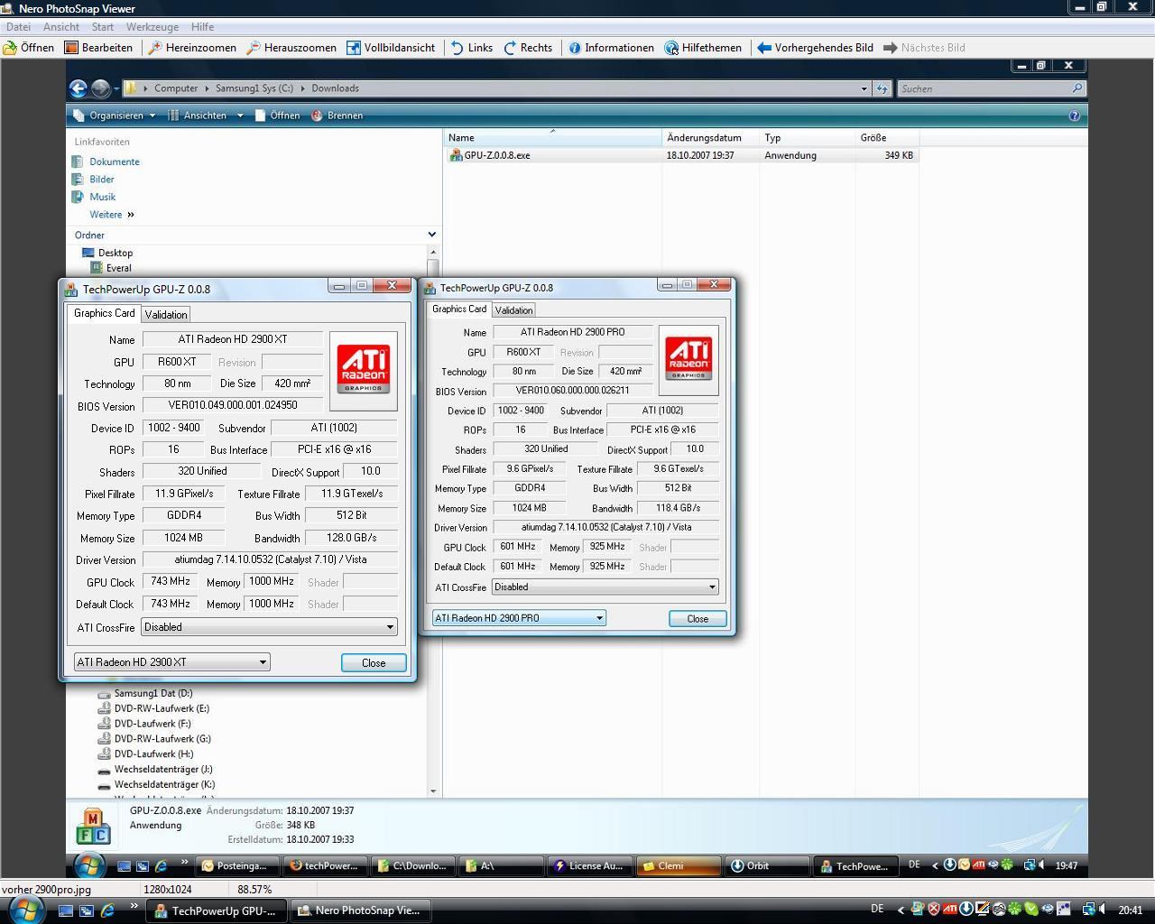Click the Orbit button on the pictured taskbar

766,865
